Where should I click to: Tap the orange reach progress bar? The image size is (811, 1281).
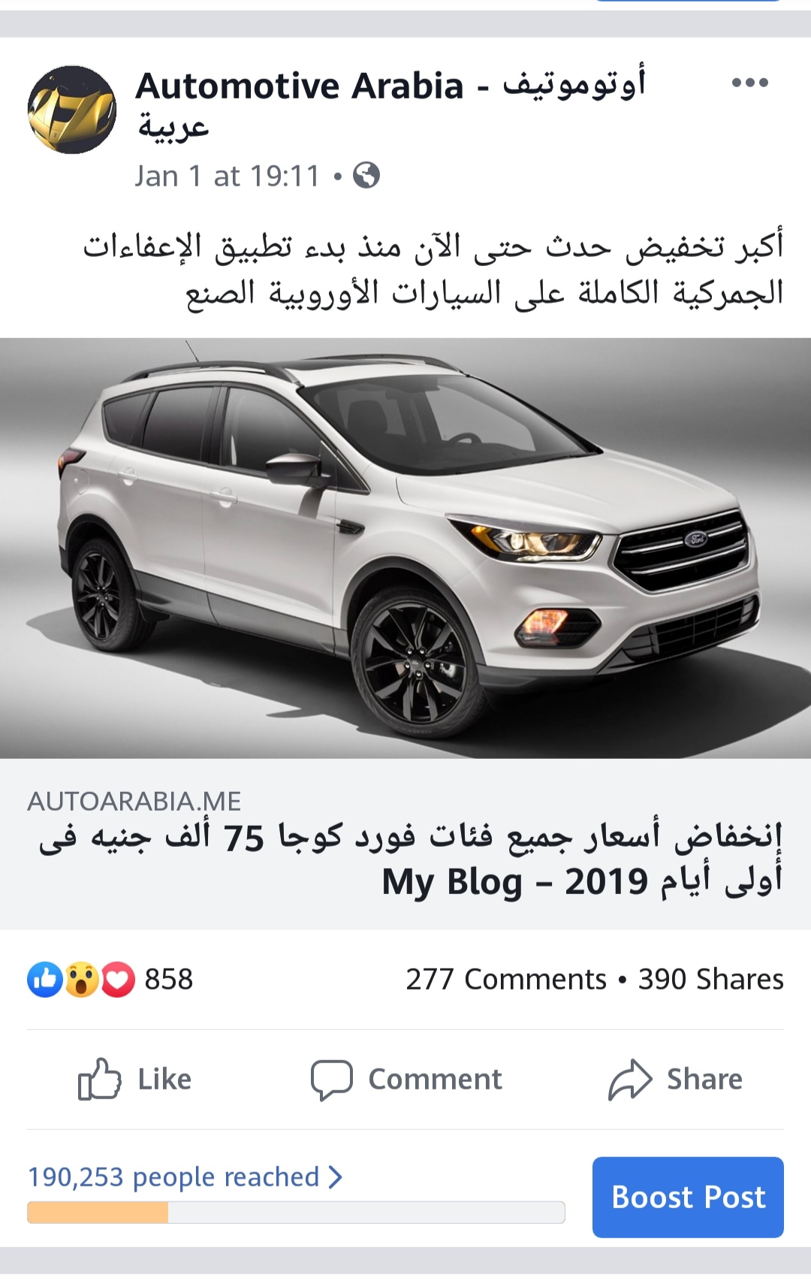(x=296, y=1212)
